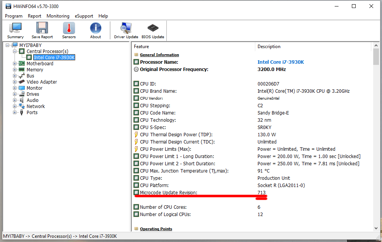This screenshot has height=242, width=382.
Task: Collapse the Central Processor(s) node
Action: click(x=15, y=52)
